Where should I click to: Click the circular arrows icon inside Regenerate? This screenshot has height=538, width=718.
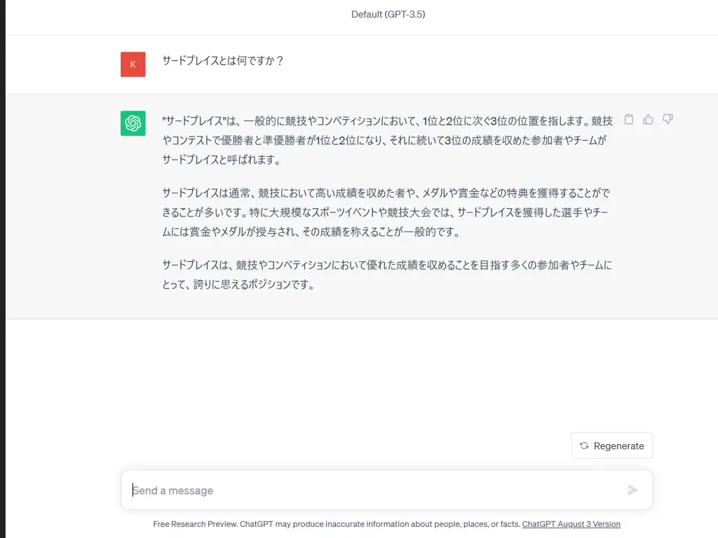point(584,446)
